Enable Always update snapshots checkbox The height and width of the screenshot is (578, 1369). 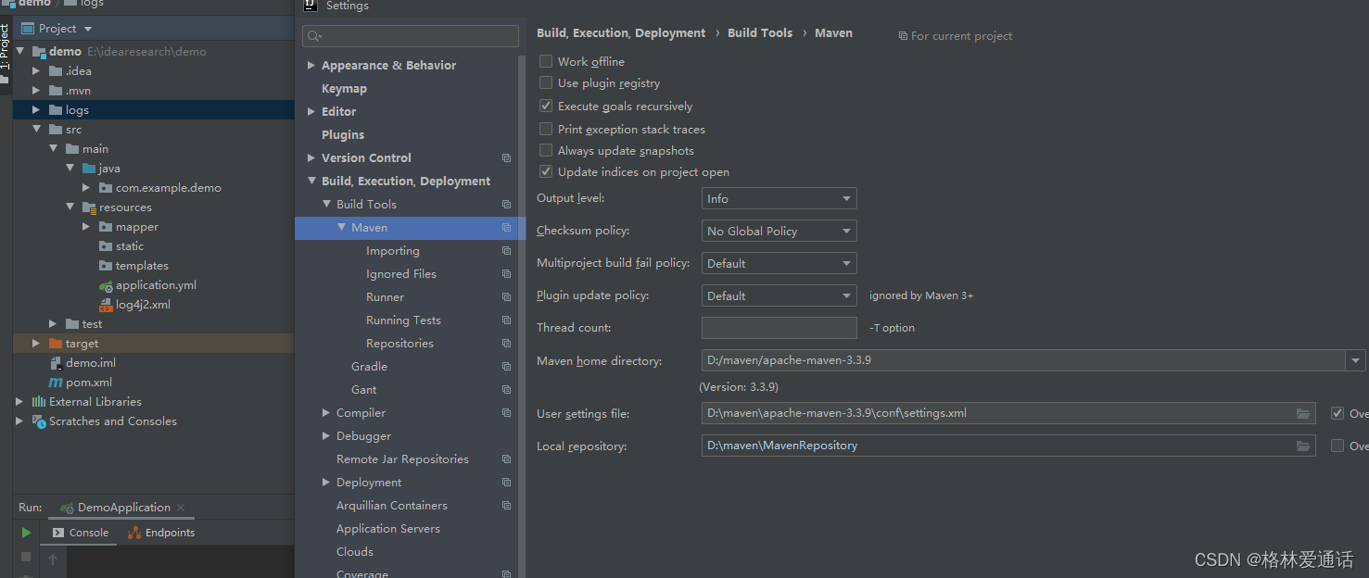pos(546,150)
